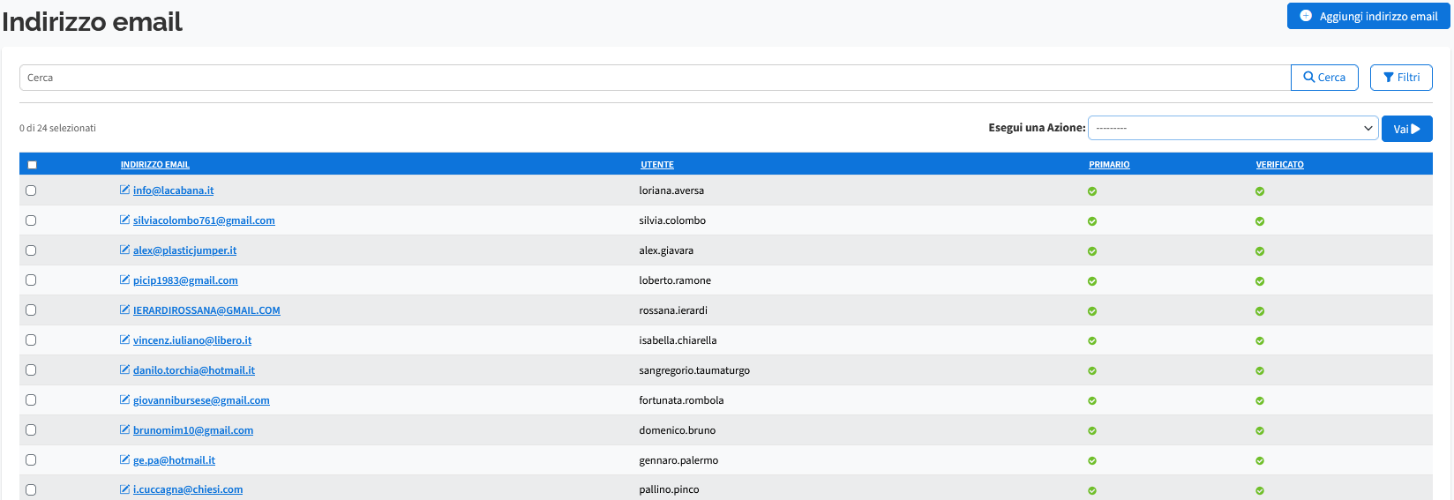1454x500 pixels.
Task: Click user text pallino.pinco
Action: (669, 489)
